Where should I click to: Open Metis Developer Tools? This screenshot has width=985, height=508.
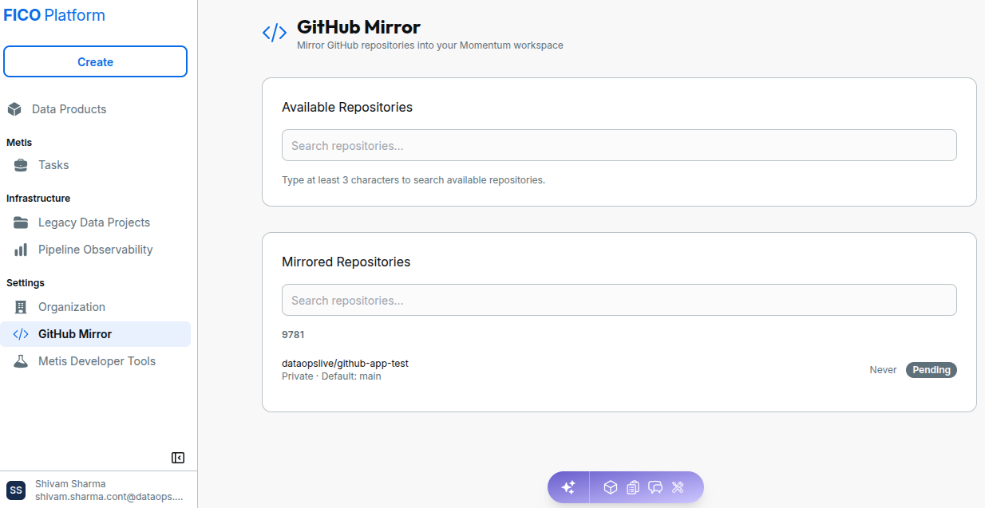(96, 361)
